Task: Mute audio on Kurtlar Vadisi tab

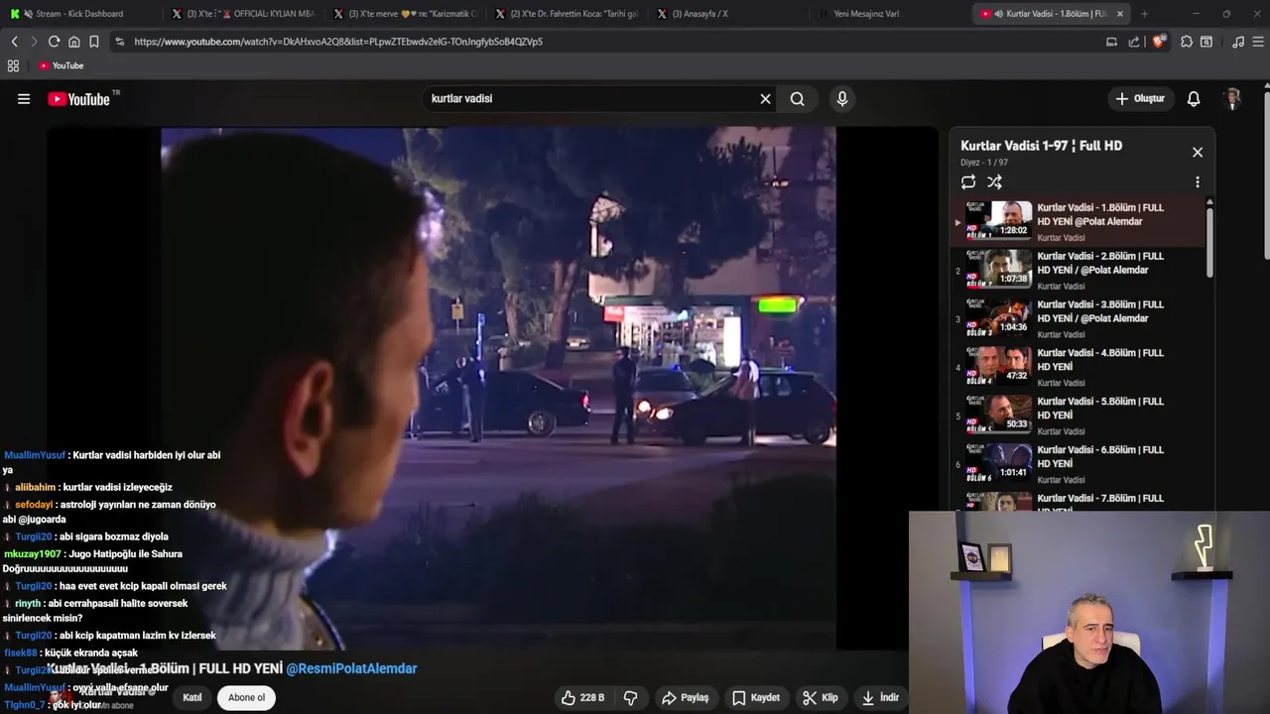Action: click(998, 14)
